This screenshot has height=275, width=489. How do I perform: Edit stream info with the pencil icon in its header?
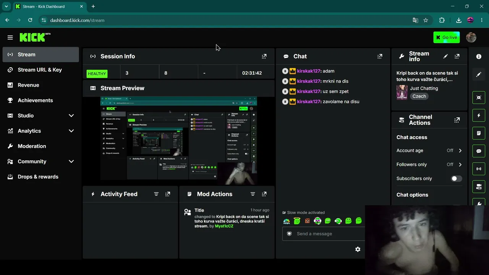tap(445, 56)
